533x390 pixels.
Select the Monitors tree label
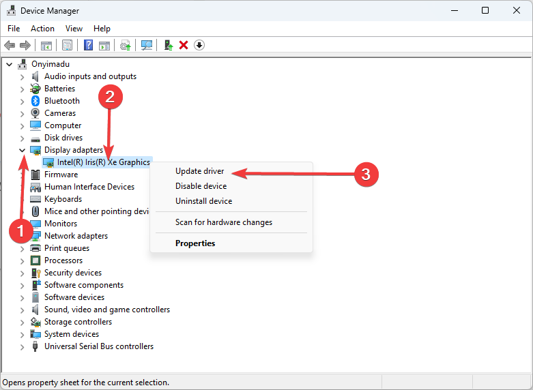(61, 224)
